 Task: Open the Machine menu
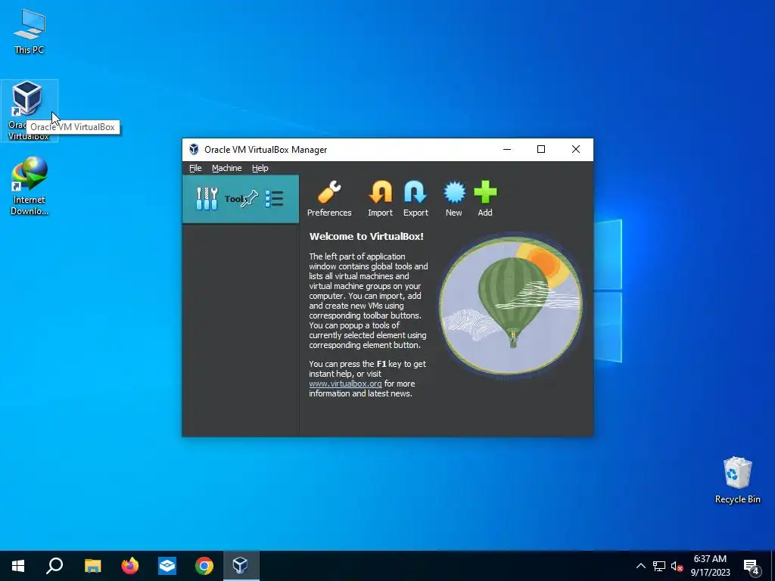click(x=227, y=168)
